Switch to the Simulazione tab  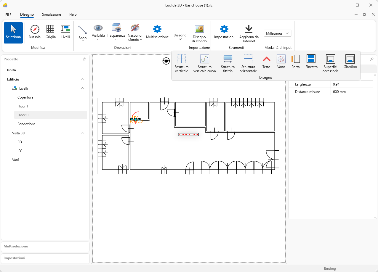[51, 15]
